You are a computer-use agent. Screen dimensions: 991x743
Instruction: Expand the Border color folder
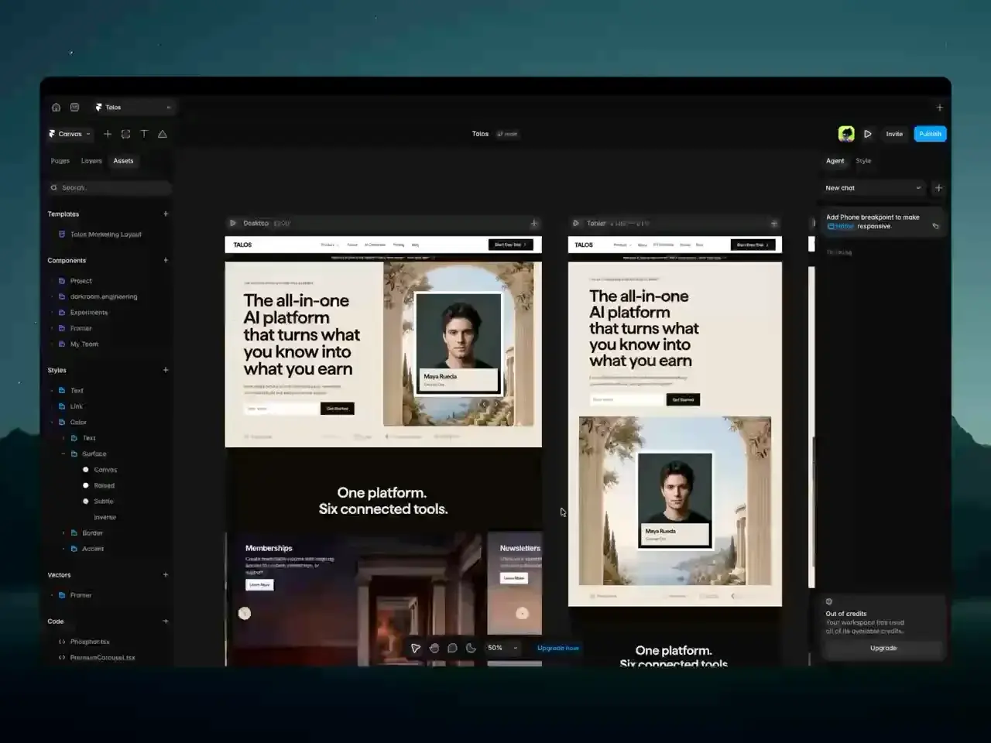click(x=63, y=532)
